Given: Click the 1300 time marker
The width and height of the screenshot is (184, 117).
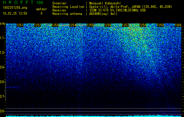Looking at the screenshot, I should 178,25.
